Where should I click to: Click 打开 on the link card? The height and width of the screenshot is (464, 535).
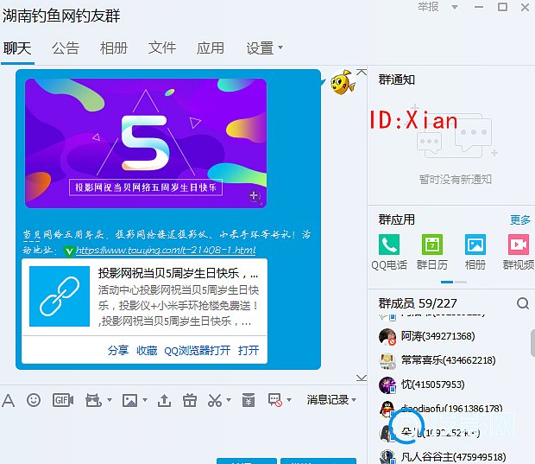tap(249, 351)
